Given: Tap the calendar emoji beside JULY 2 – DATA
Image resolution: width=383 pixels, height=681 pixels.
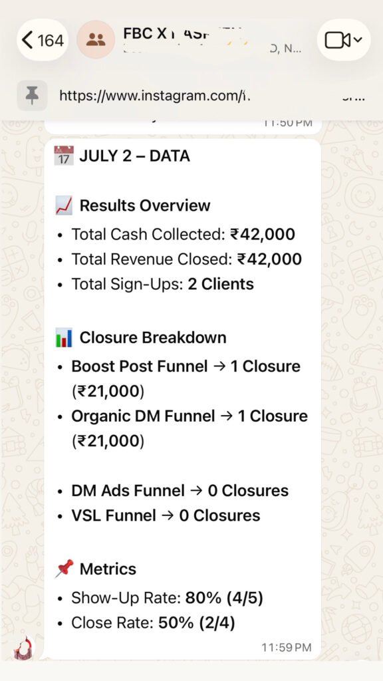Looking at the screenshot, I should [x=64, y=156].
